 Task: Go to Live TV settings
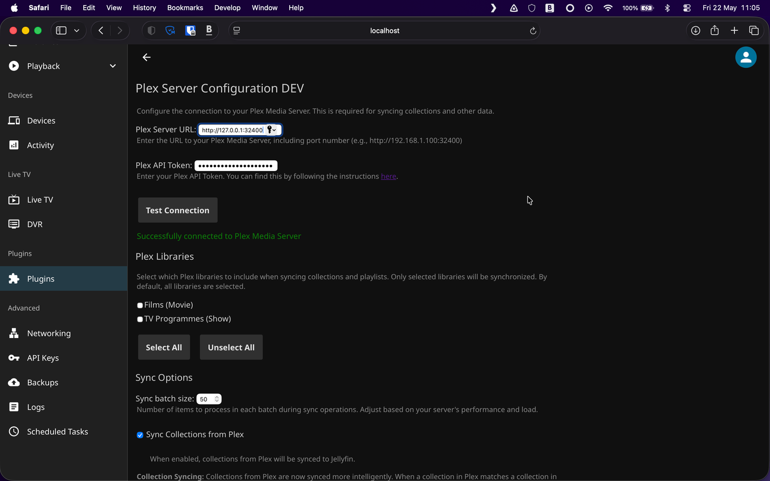[x=64, y=199]
